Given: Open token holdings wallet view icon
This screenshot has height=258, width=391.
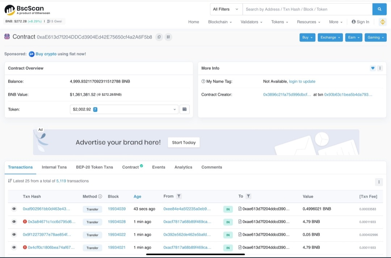Looking at the screenshot, I should point(185,109).
